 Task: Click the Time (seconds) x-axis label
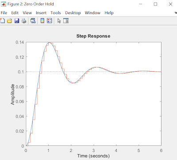point(93,156)
